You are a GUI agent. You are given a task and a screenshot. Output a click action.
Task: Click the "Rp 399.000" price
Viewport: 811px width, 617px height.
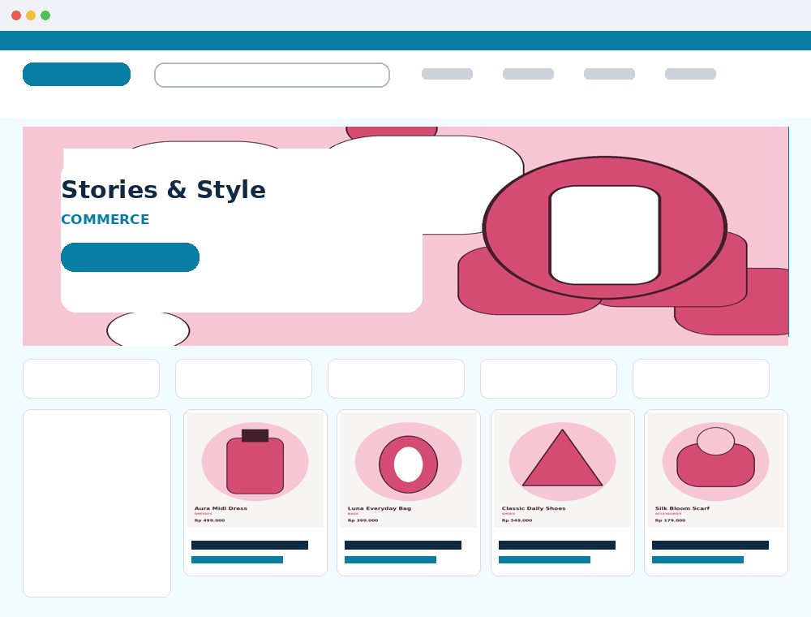(x=363, y=520)
